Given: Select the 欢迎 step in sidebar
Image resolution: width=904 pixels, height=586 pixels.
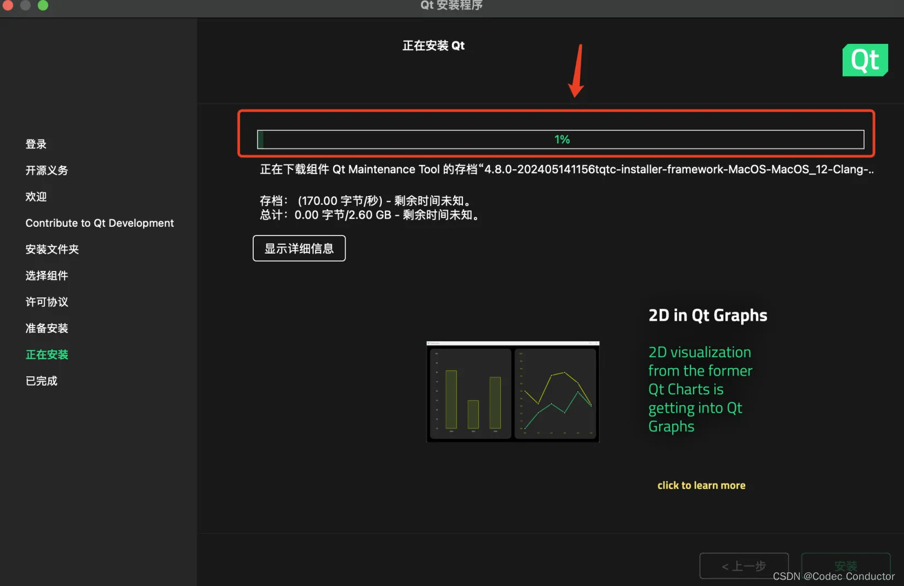Looking at the screenshot, I should 36,197.
